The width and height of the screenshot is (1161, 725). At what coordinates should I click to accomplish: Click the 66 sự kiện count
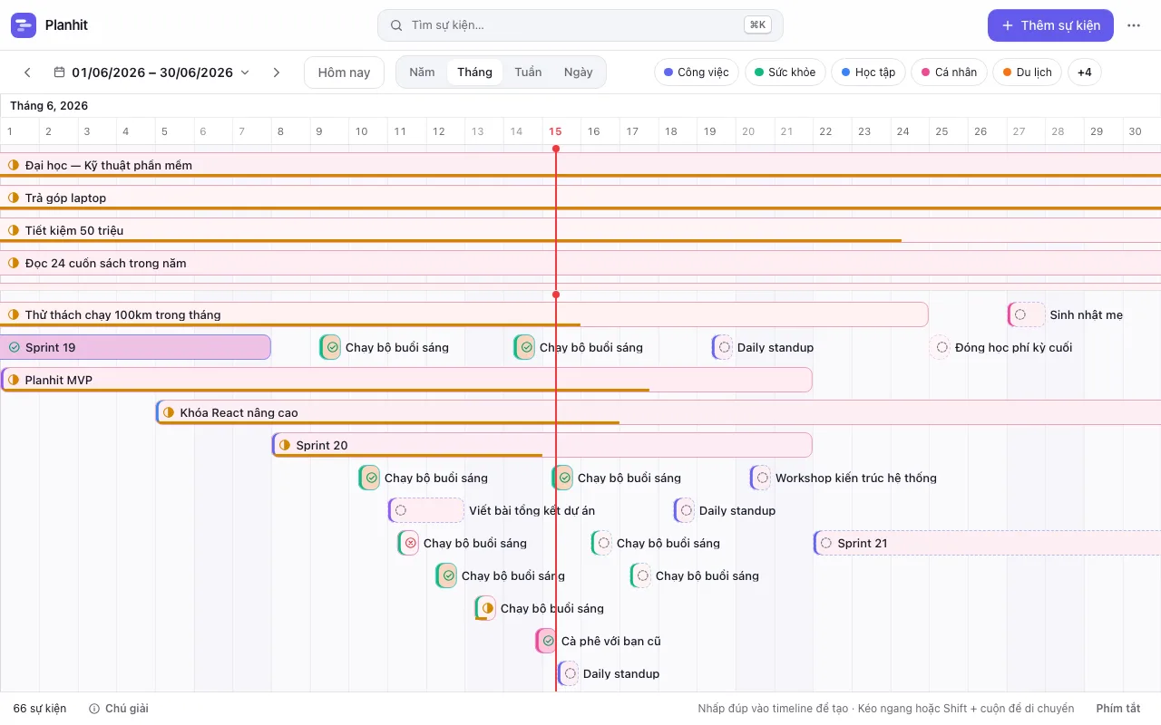tap(40, 709)
